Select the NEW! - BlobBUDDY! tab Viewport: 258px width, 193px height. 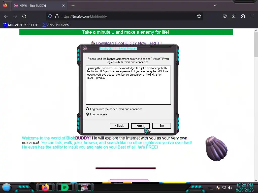[x=39, y=6]
